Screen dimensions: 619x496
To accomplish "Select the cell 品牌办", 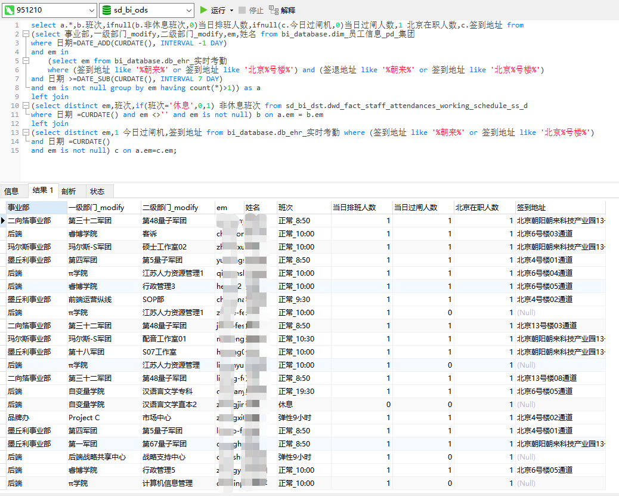I will tap(37, 417).
